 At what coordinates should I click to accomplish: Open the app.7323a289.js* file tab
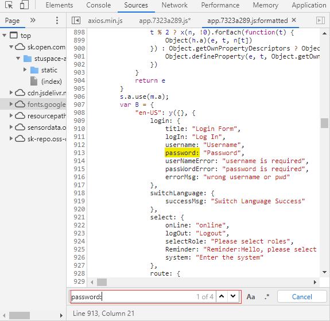click(x=165, y=21)
